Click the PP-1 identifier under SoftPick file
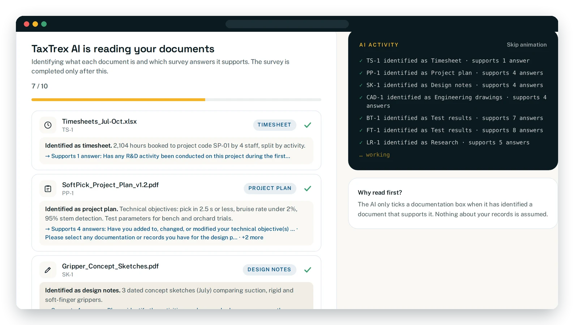Image resolution: width=574 pixels, height=325 pixels. pyautogui.click(x=68, y=193)
